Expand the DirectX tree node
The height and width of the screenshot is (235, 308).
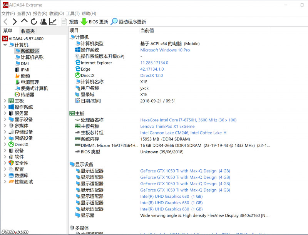pyautogui.click(x=5, y=144)
